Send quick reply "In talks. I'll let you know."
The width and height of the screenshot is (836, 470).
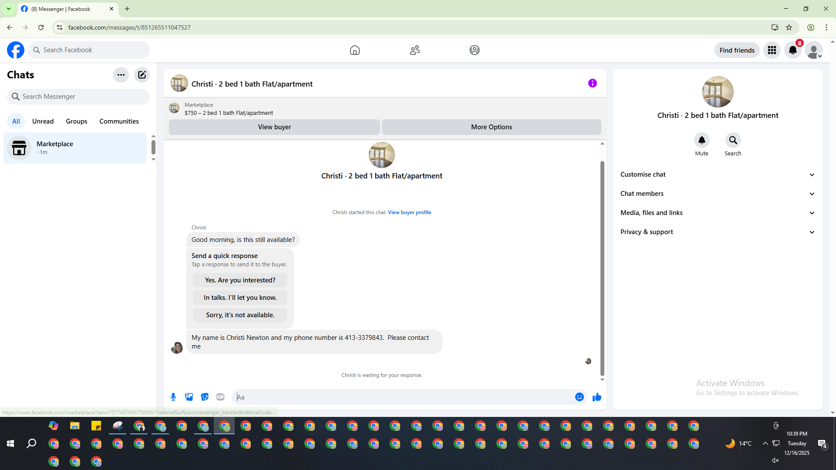[240, 298]
